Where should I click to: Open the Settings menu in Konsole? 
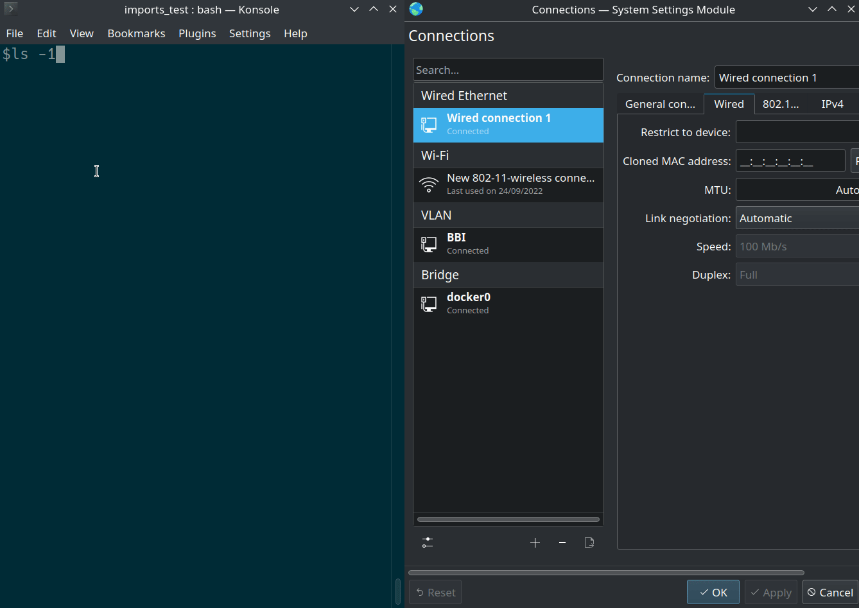(x=250, y=33)
